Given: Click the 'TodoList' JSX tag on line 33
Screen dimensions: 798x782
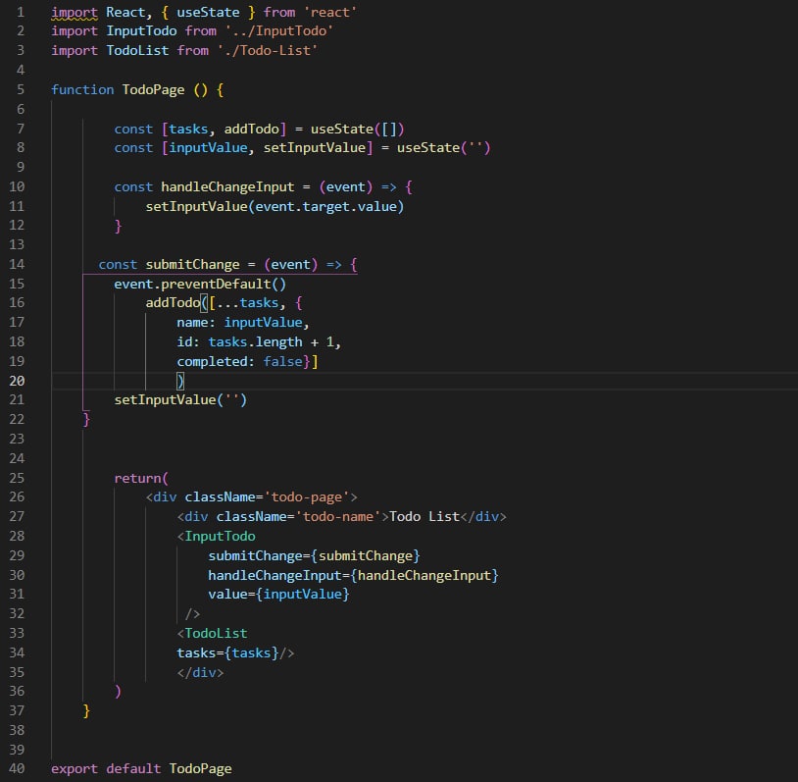Looking at the screenshot, I should point(216,633).
